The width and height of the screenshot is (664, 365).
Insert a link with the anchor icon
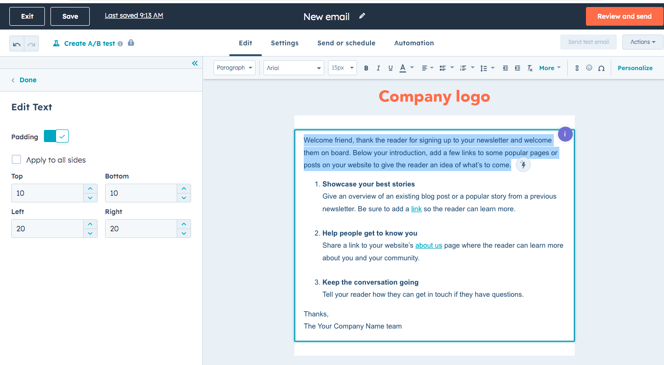click(x=577, y=68)
